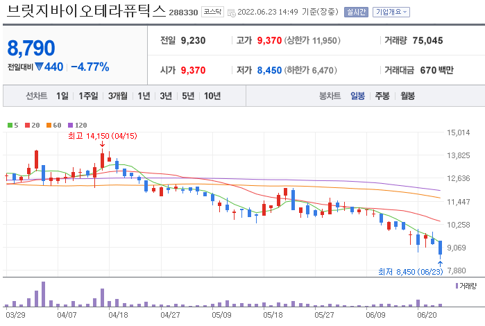Click the 선차트 label
The width and height of the screenshot is (485, 326).
click(x=37, y=96)
